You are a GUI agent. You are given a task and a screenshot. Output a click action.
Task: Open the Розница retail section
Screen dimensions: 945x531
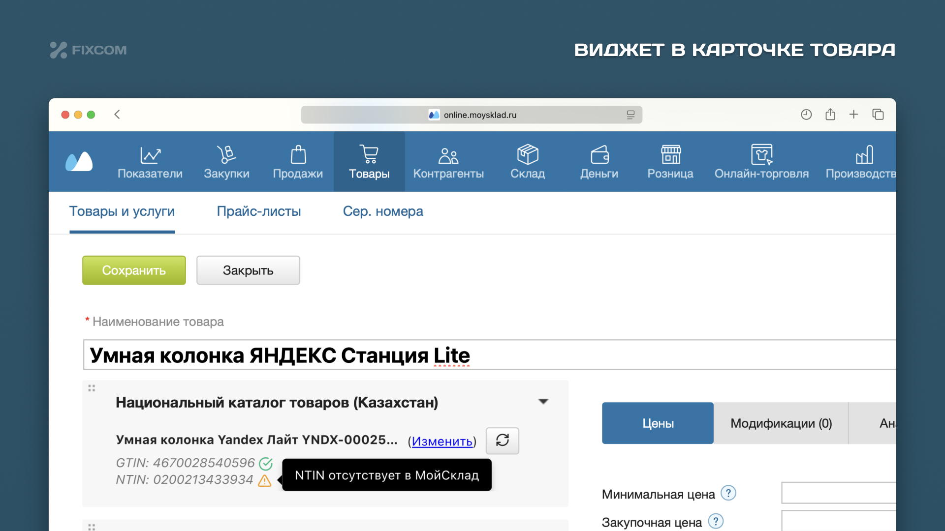click(x=670, y=162)
